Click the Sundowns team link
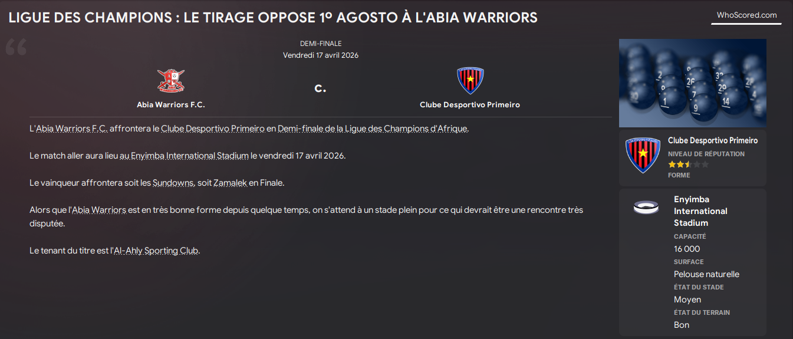Image resolution: width=793 pixels, height=339 pixels. (x=173, y=183)
